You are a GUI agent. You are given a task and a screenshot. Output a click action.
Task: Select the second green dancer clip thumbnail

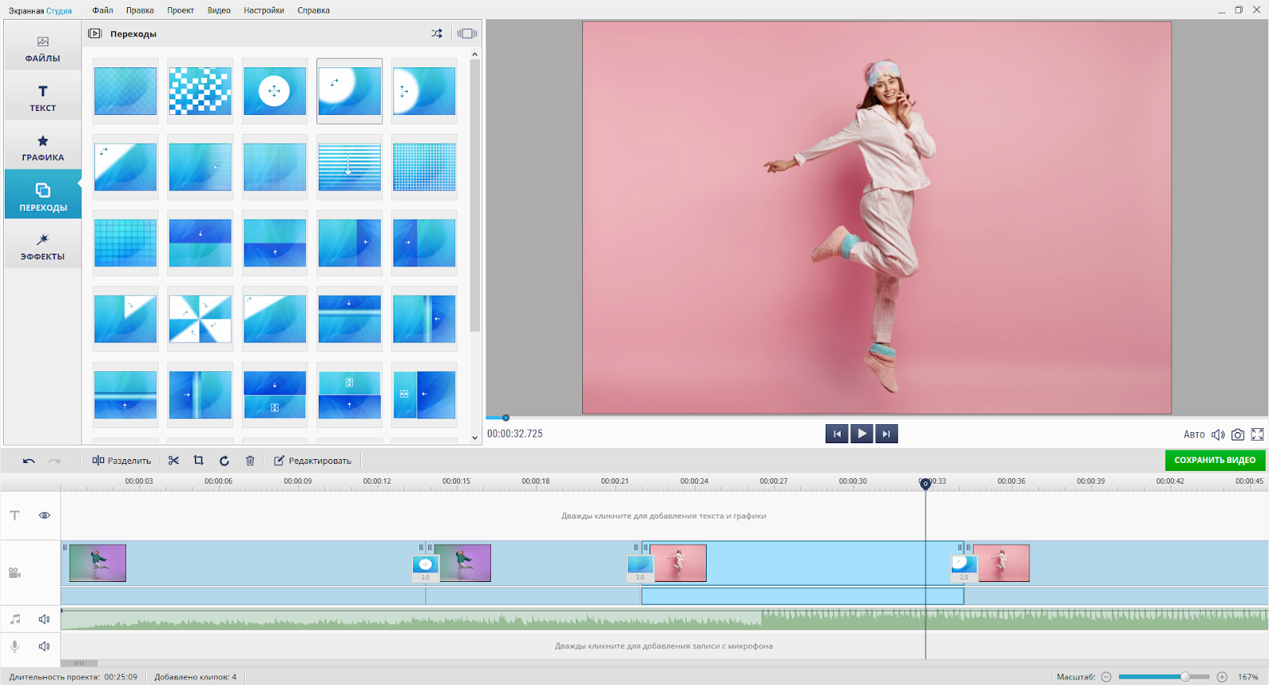click(462, 563)
